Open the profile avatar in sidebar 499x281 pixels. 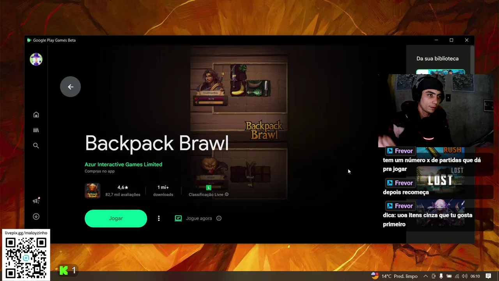pyautogui.click(x=36, y=59)
